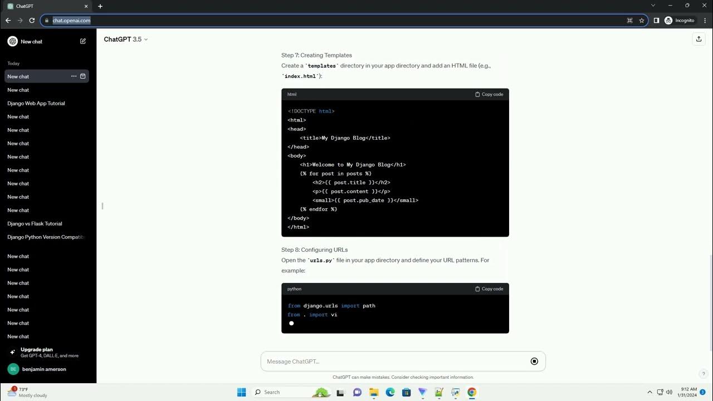Stop generating the response
This screenshot has width=713, height=401.
pyautogui.click(x=534, y=361)
